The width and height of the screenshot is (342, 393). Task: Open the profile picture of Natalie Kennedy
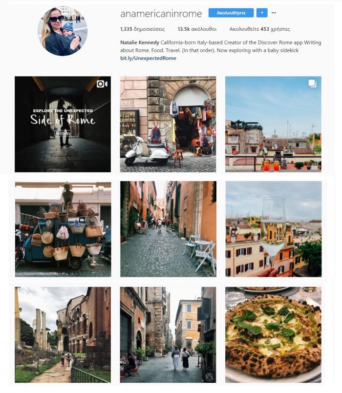click(x=63, y=31)
